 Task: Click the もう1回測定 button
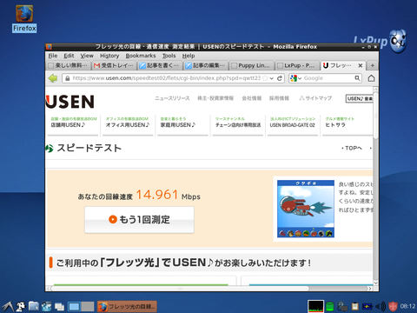coord(139,220)
